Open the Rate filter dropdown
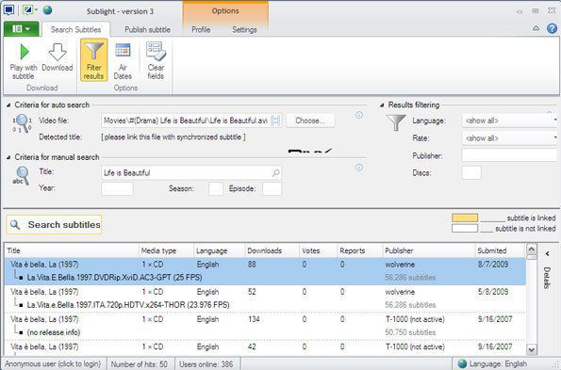The height and width of the screenshot is (370, 561). (x=510, y=138)
